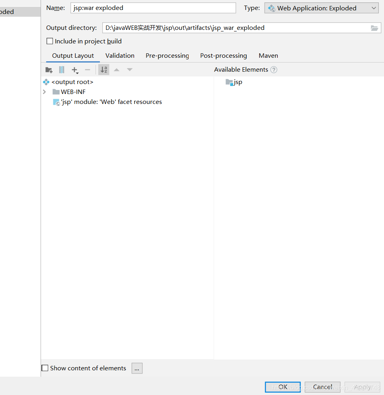
Task: Select jsp in Available Elements
Action: click(x=234, y=82)
